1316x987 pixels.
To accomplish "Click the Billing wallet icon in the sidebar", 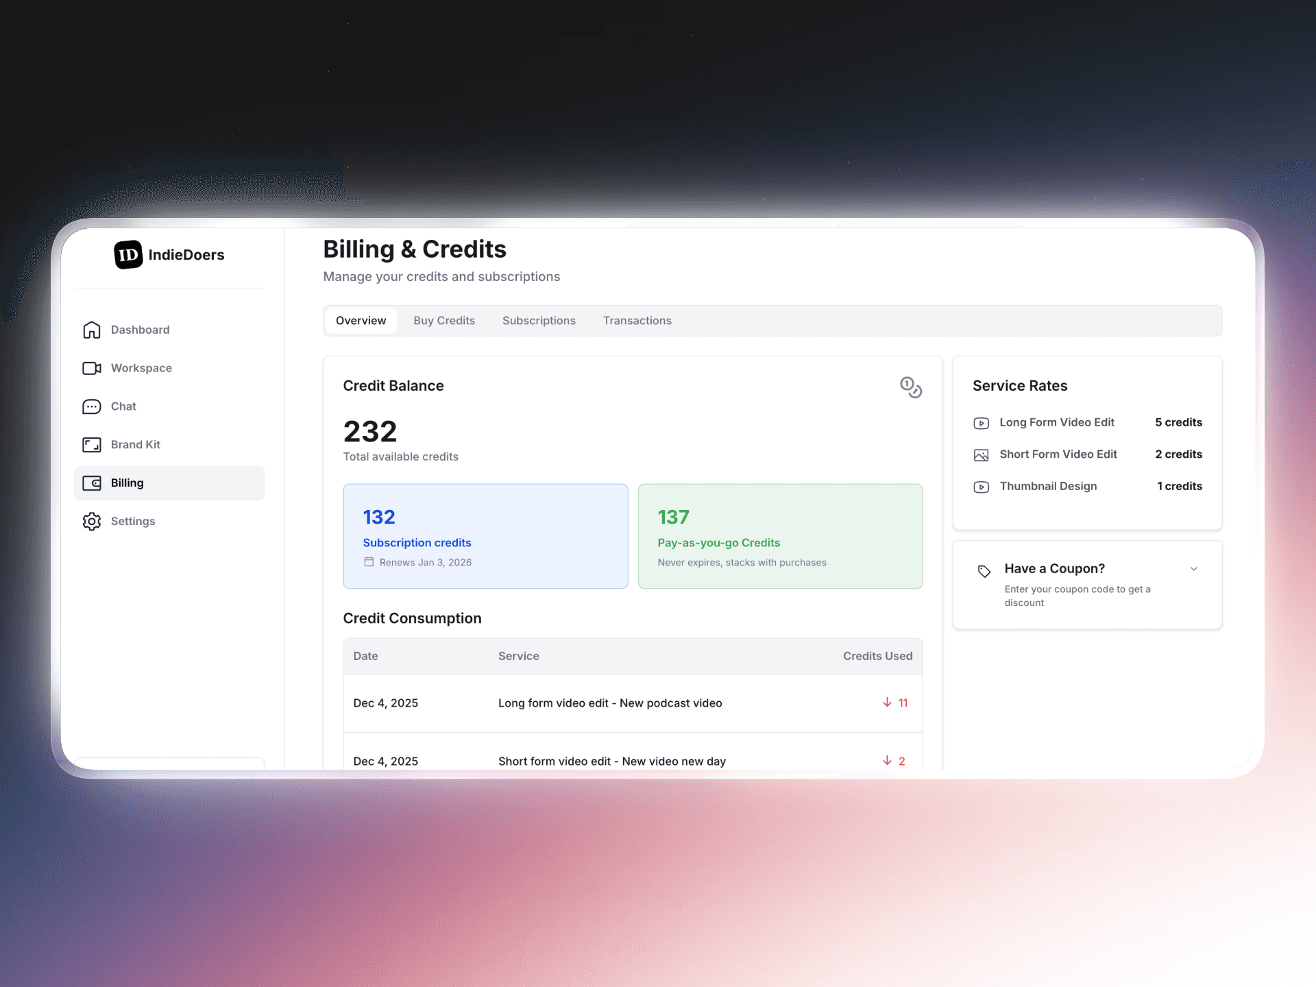I will (92, 483).
